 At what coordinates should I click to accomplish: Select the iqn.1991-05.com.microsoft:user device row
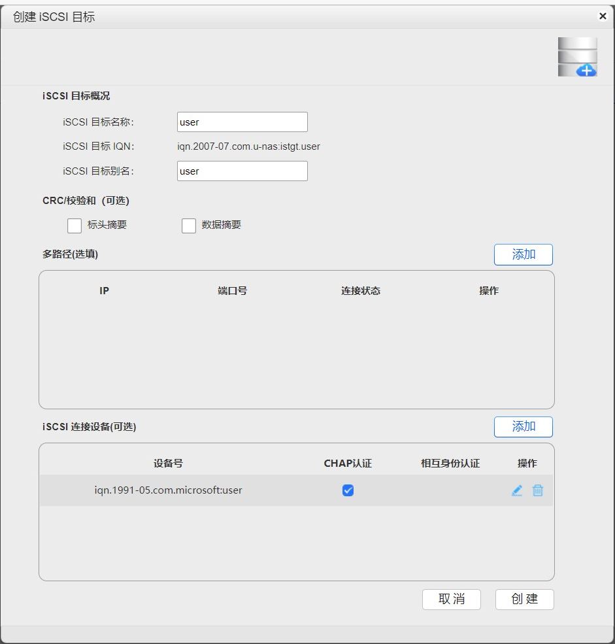pos(169,490)
